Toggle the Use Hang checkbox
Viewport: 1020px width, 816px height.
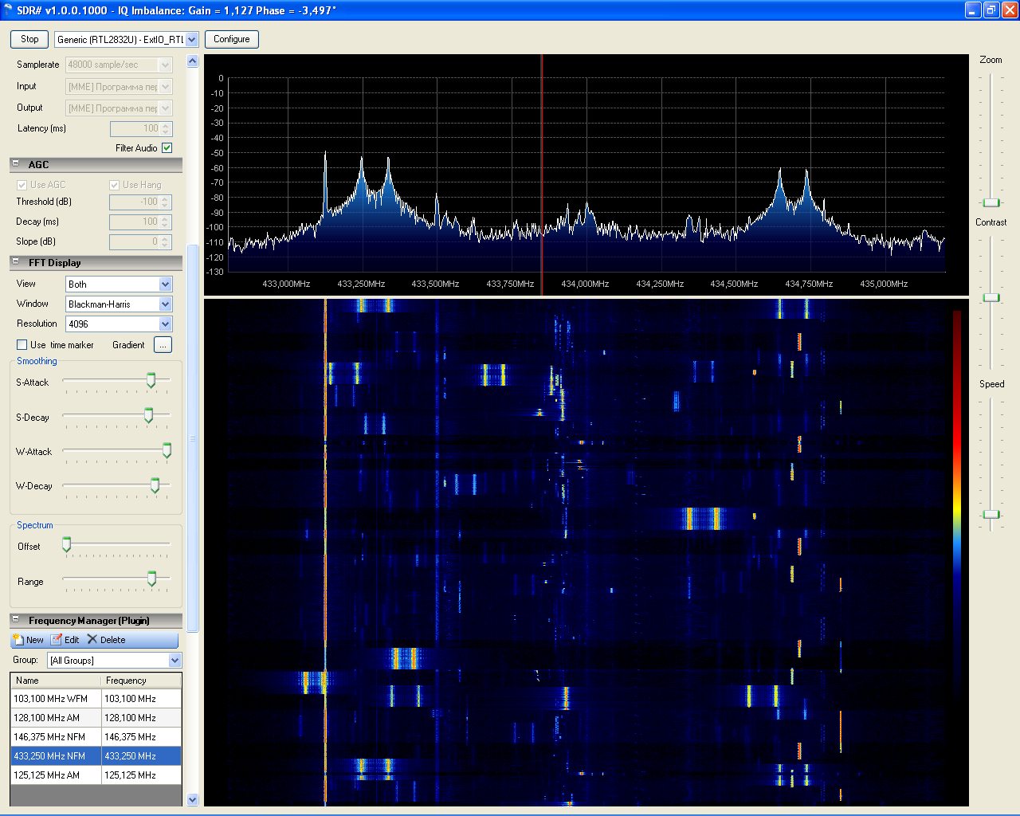click(x=115, y=185)
